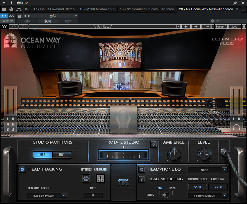Click the tracking Rate value field

(x=93, y=195)
